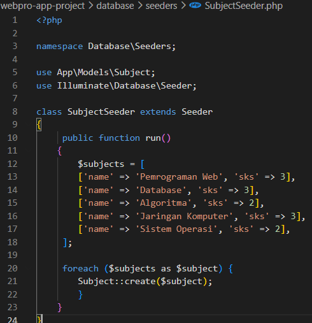Click the opening brace on line 9

39,125
